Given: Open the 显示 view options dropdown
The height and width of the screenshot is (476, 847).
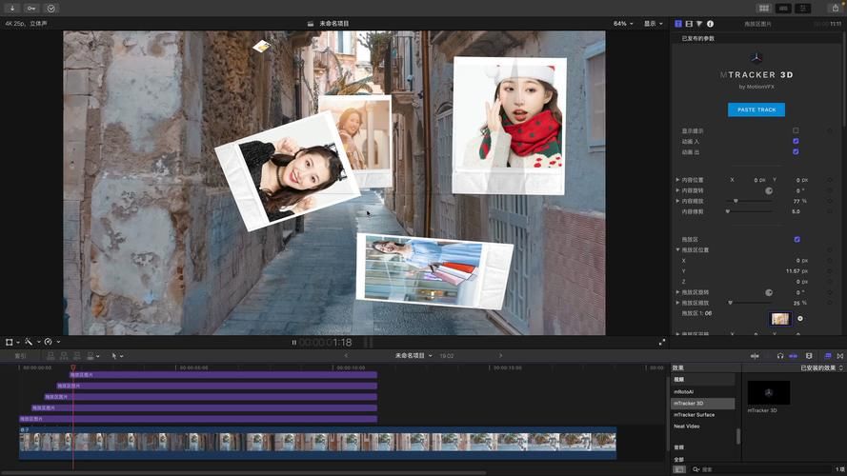Looking at the screenshot, I should pyautogui.click(x=653, y=24).
